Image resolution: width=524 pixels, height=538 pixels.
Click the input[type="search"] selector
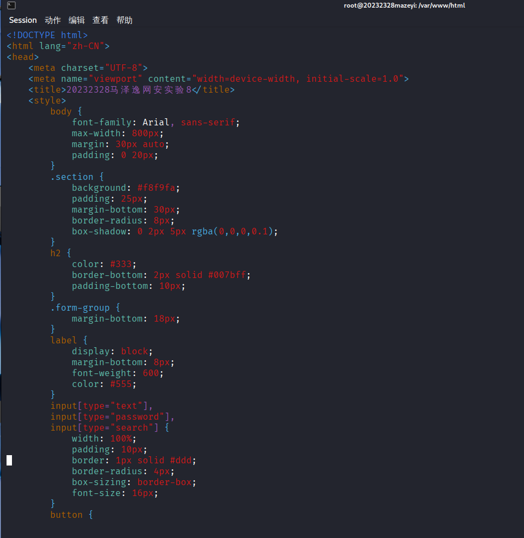click(104, 428)
